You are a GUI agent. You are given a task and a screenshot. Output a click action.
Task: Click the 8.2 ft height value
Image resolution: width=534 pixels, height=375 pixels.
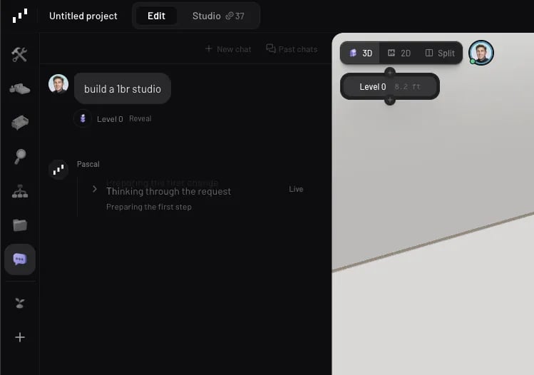click(407, 87)
